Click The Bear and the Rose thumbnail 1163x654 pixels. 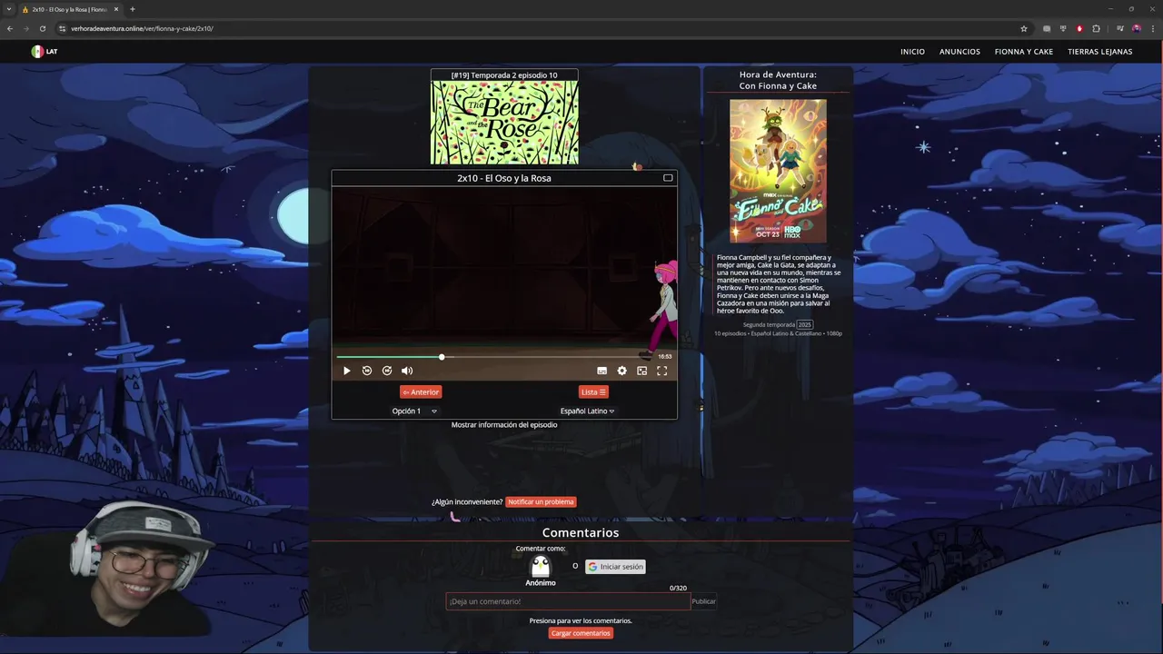[504, 123]
